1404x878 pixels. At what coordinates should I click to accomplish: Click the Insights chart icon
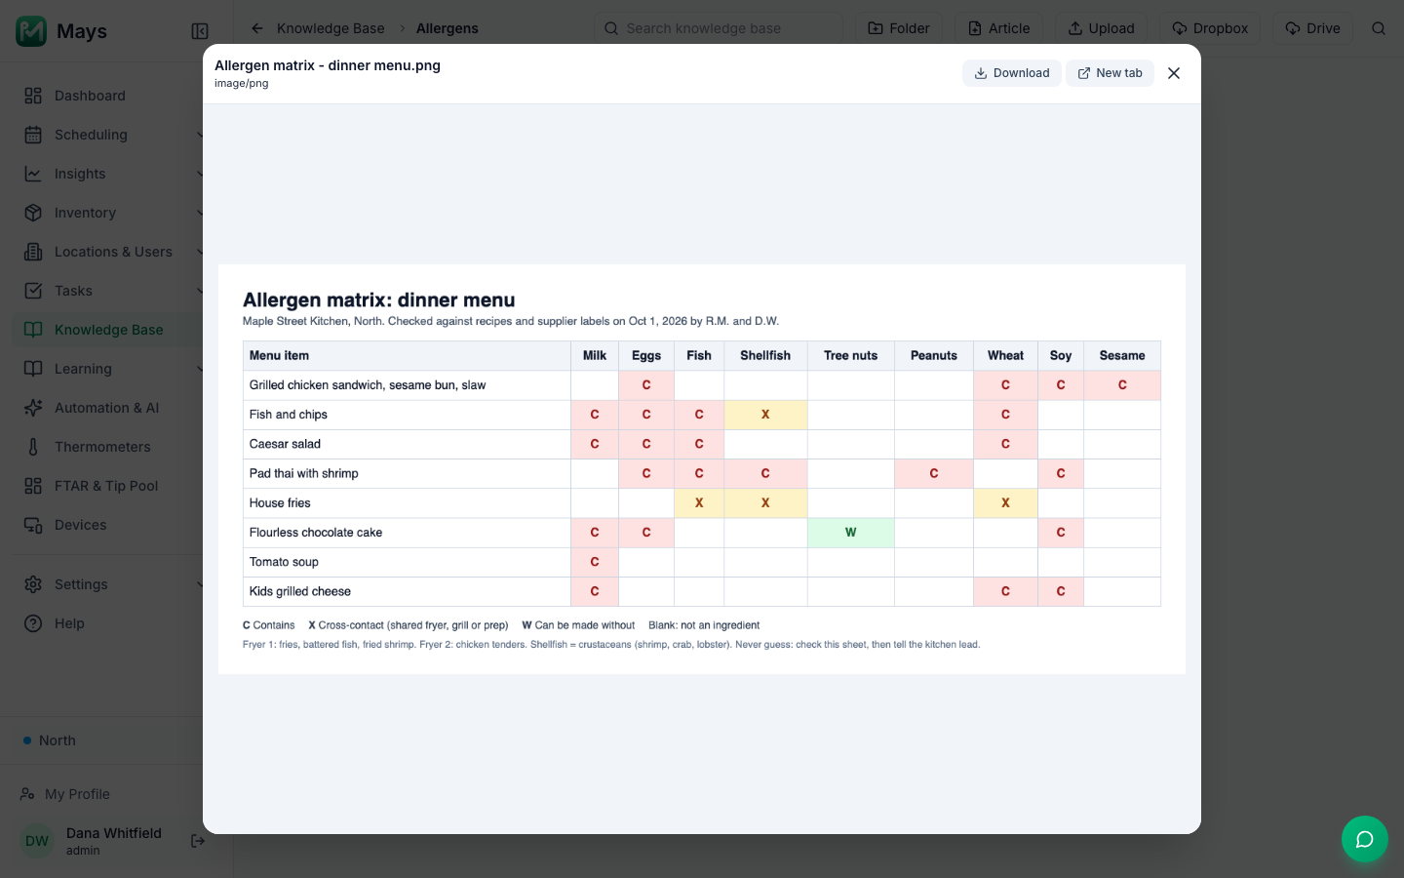click(x=33, y=174)
